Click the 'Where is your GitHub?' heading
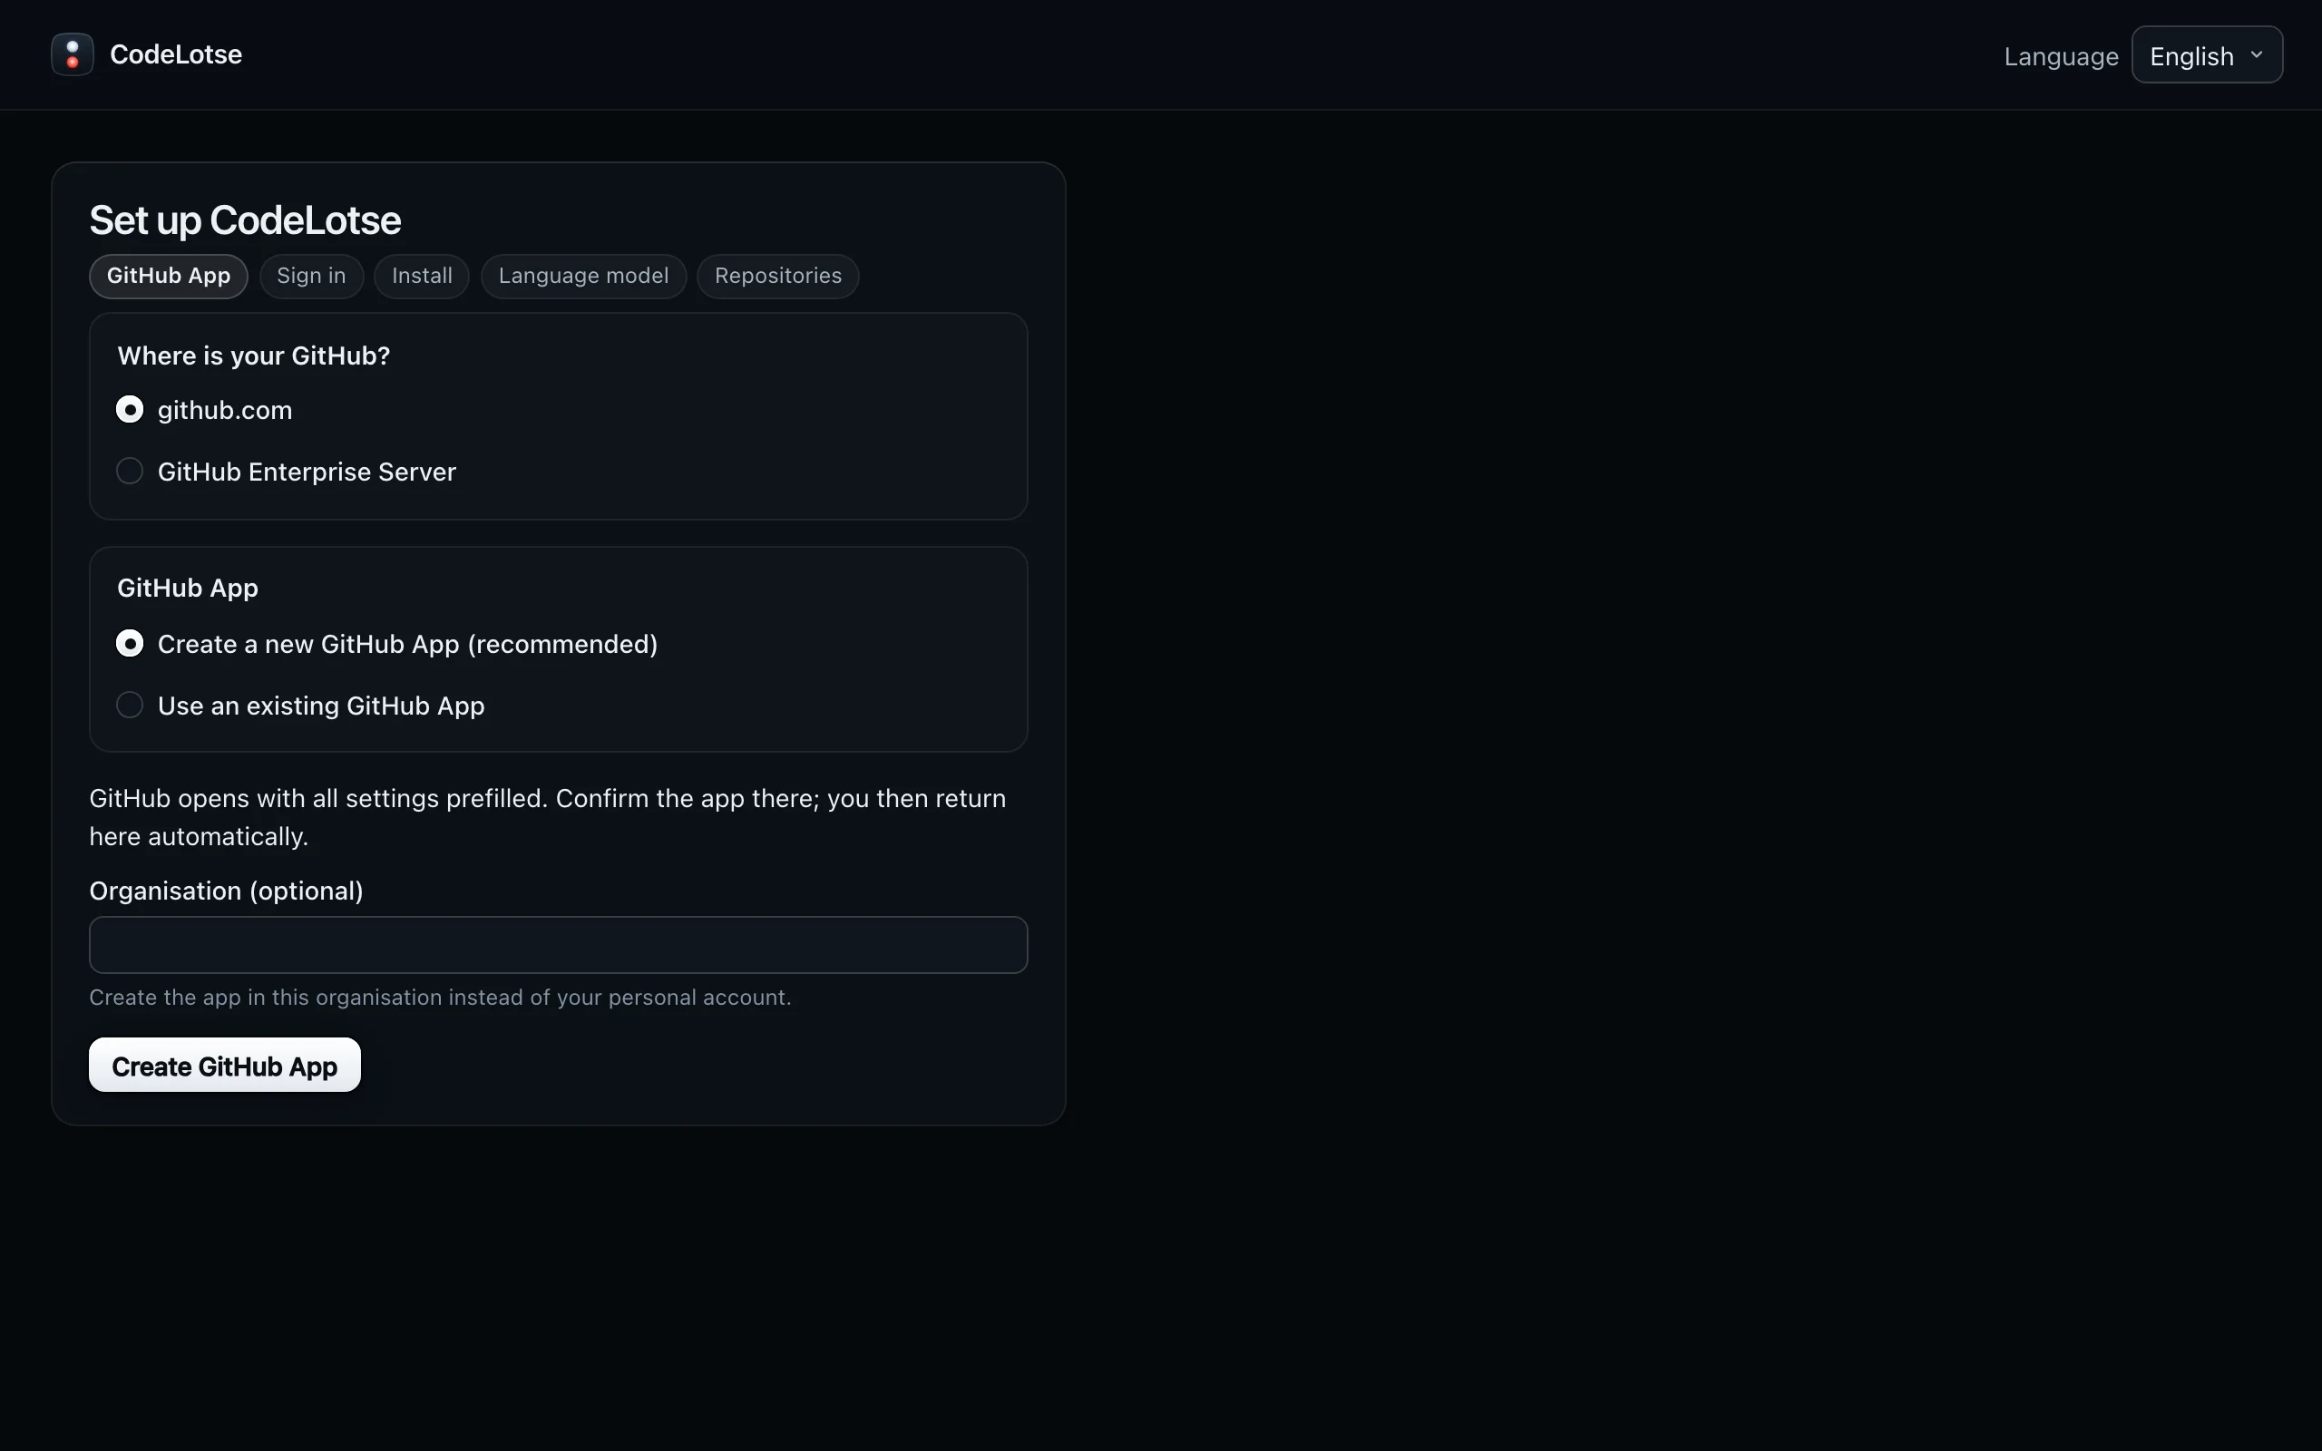Screen dimensions: 2322x1451 253,356
